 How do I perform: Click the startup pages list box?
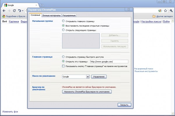81,41
